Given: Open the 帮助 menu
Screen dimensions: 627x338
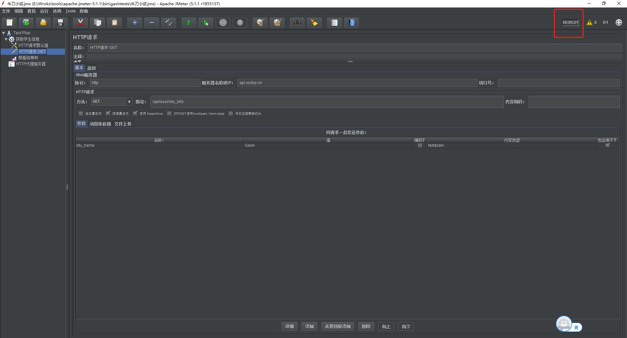Looking at the screenshot, I should pos(84,11).
